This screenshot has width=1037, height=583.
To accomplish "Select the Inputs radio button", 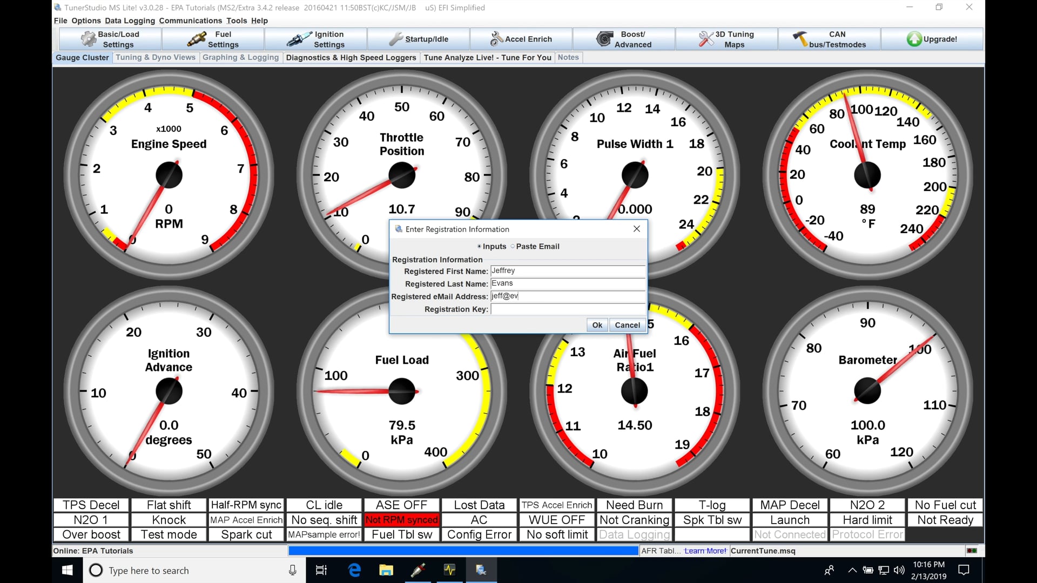I will (x=479, y=246).
